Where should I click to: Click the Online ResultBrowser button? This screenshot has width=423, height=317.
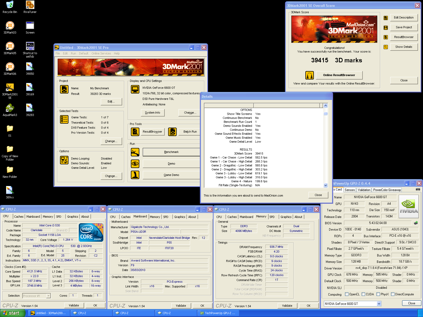(339, 75)
